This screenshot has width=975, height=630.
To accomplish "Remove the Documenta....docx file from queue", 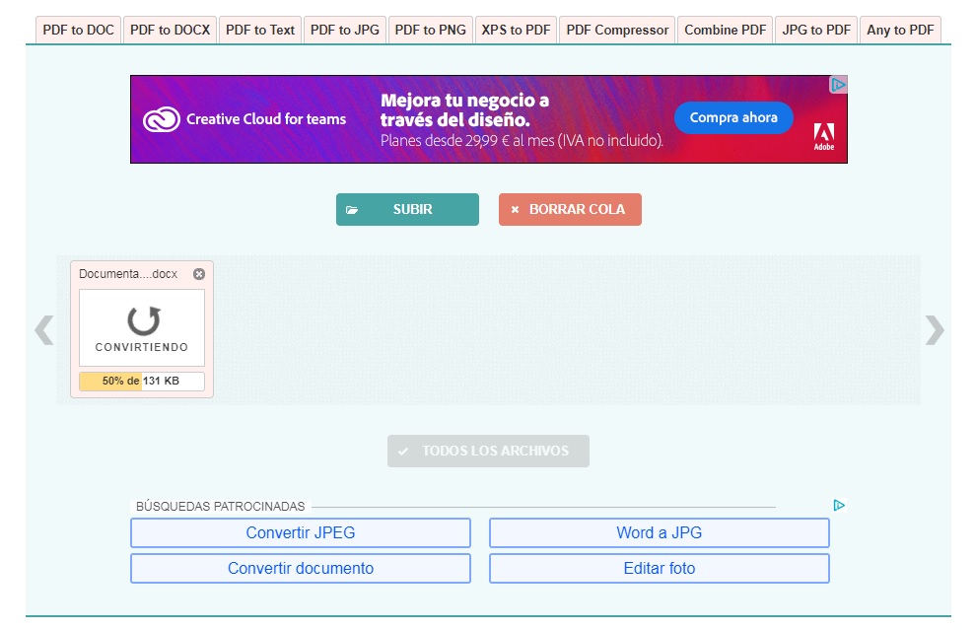I will (199, 274).
